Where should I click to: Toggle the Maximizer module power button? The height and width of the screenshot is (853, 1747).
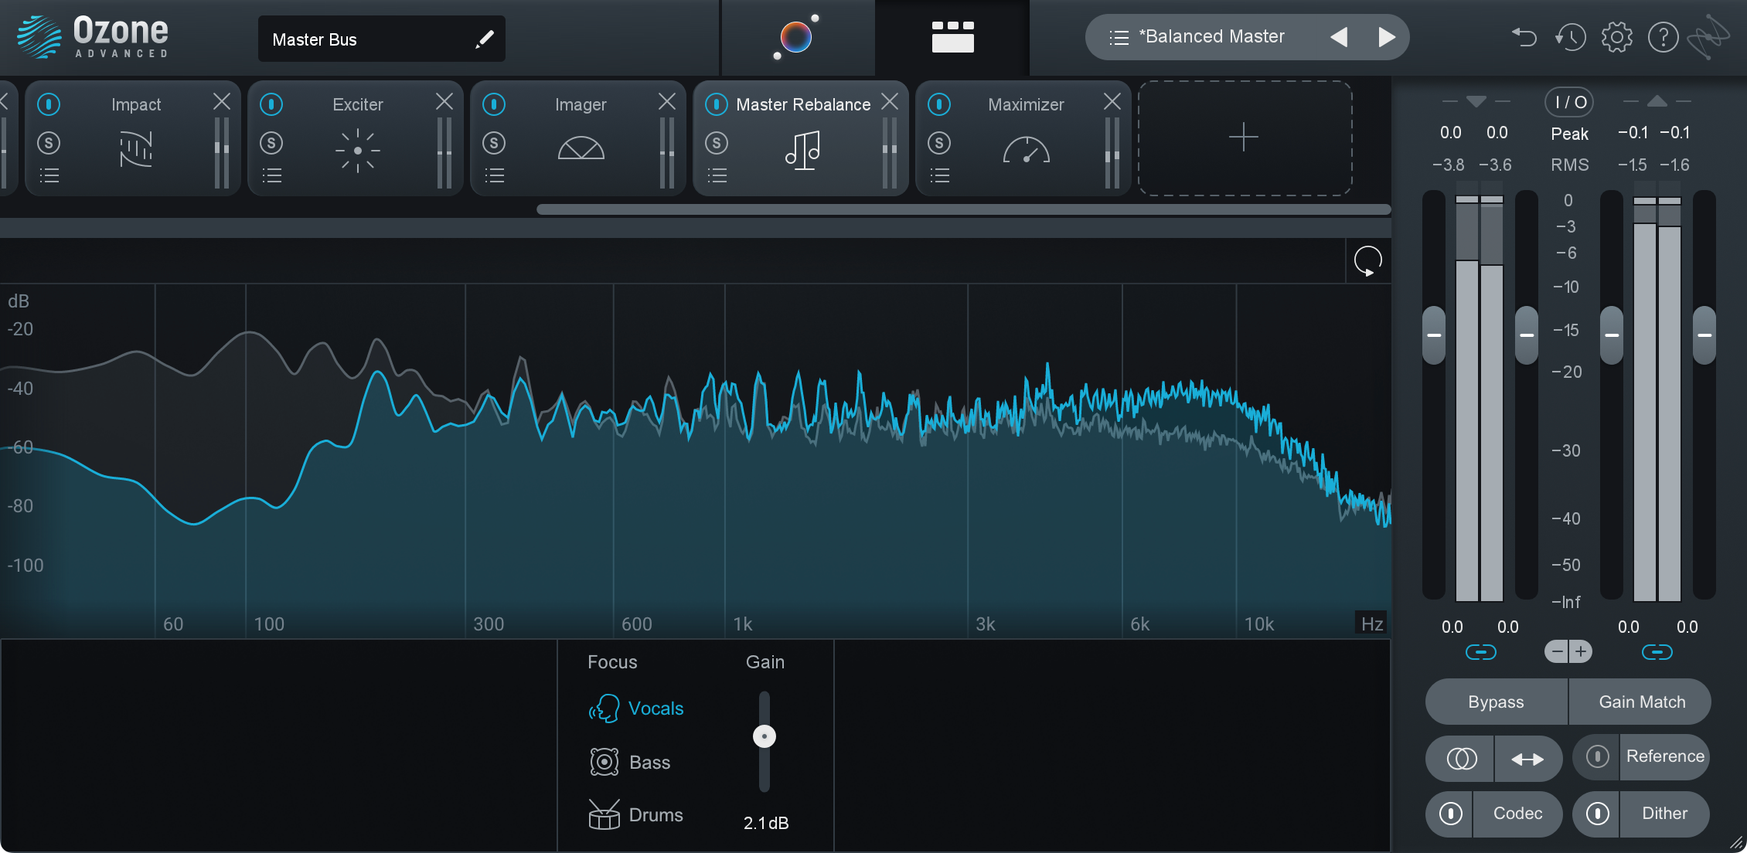click(939, 104)
